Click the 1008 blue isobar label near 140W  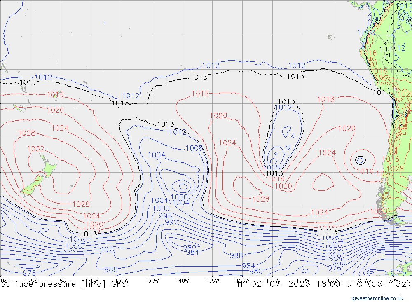tap(194, 148)
